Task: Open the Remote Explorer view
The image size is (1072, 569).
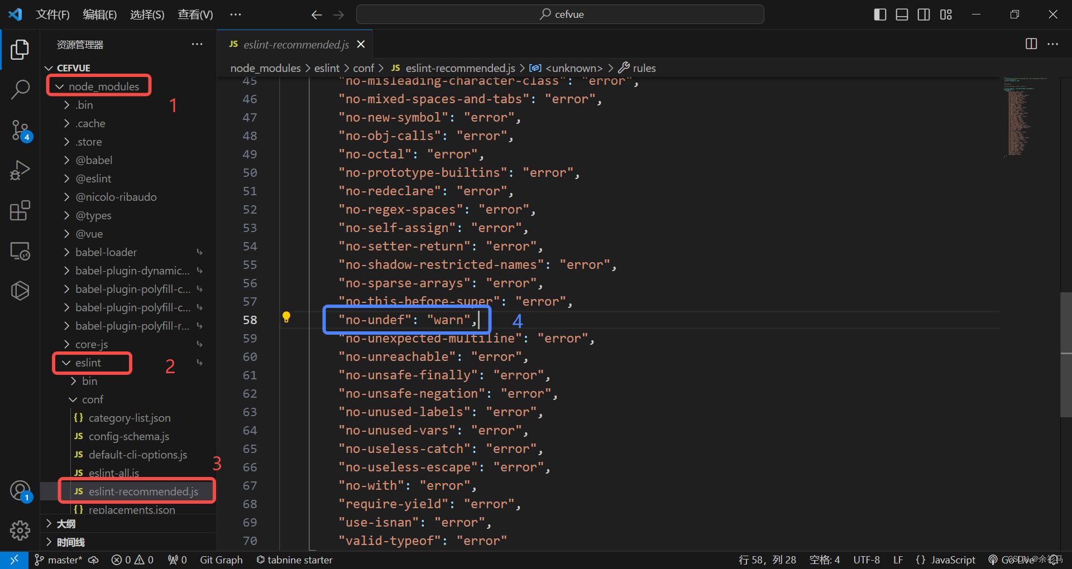Action: tap(20, 250)
